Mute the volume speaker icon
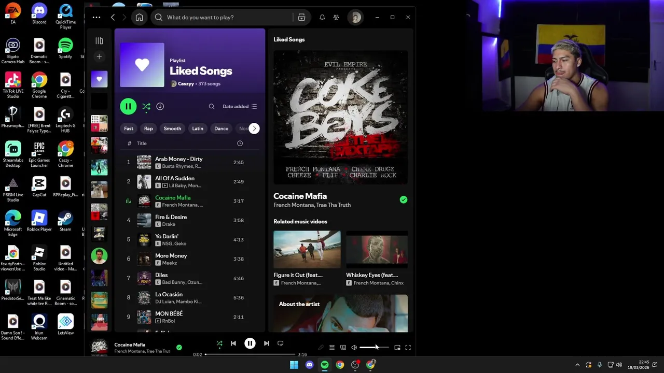The image size is (664, 373). click(x=354, y=348)
